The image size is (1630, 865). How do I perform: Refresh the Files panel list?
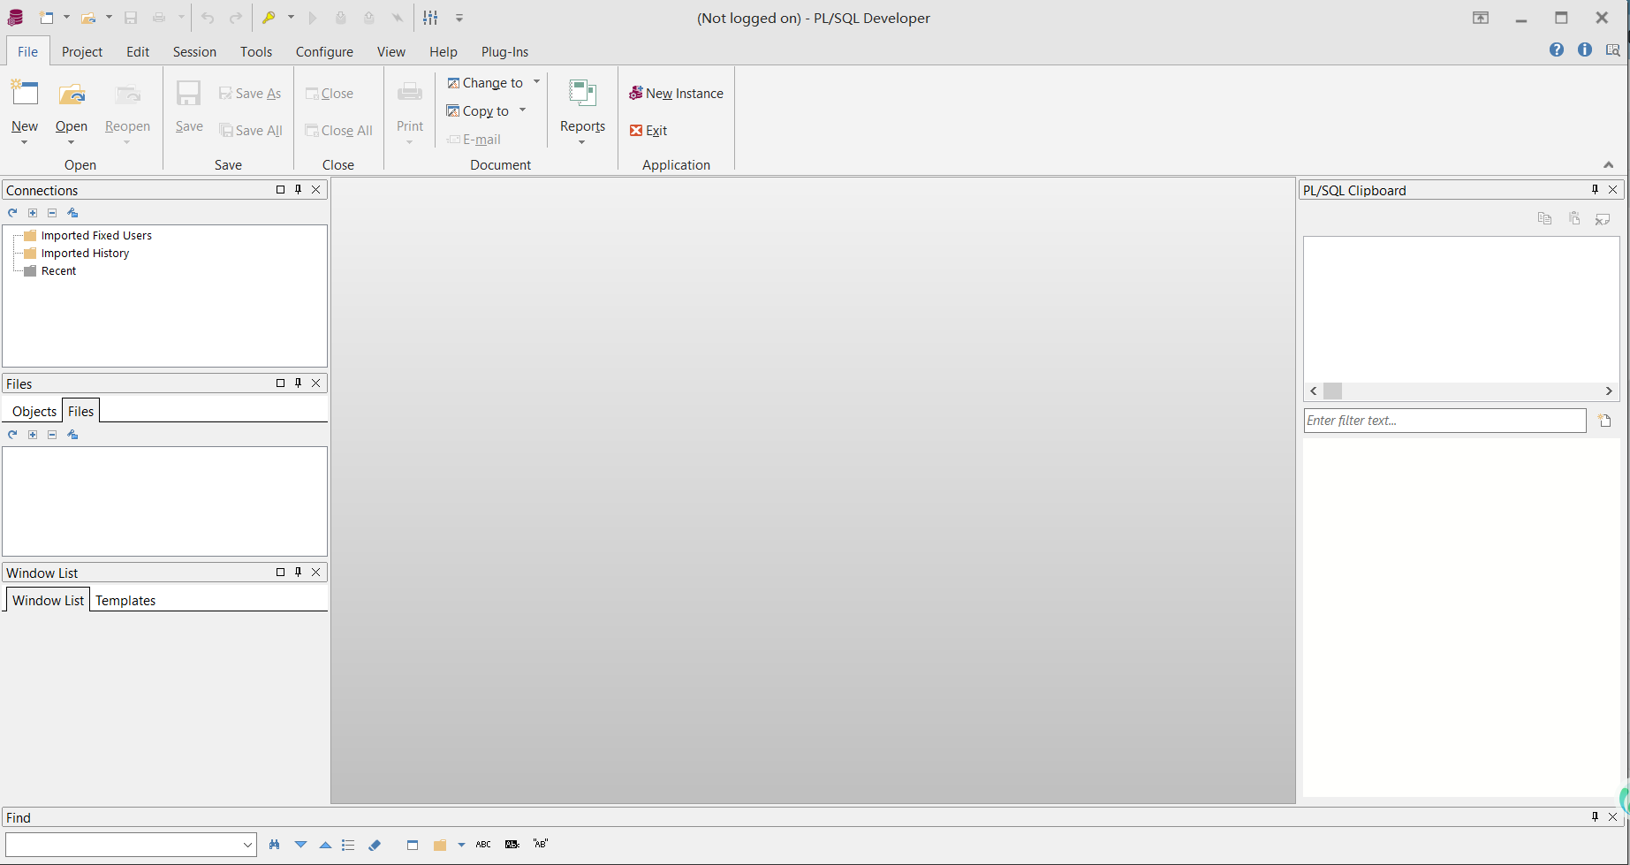12,435
